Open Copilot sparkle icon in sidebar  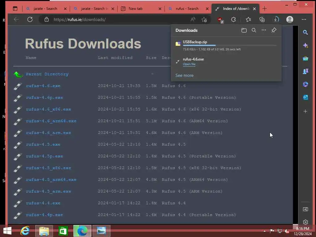[305, 45]
